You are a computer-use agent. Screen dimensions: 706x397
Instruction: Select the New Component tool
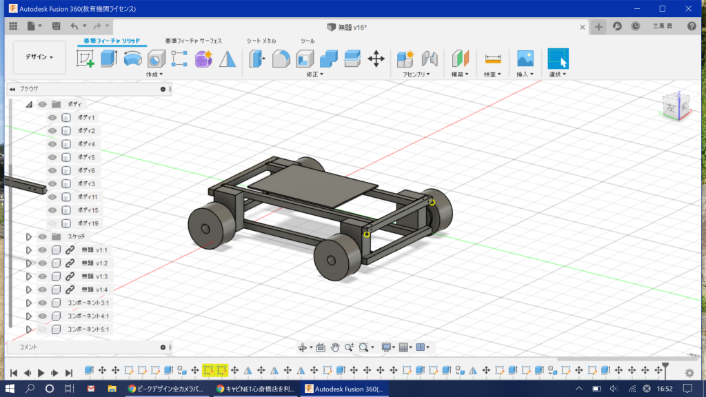coord(405,59)
